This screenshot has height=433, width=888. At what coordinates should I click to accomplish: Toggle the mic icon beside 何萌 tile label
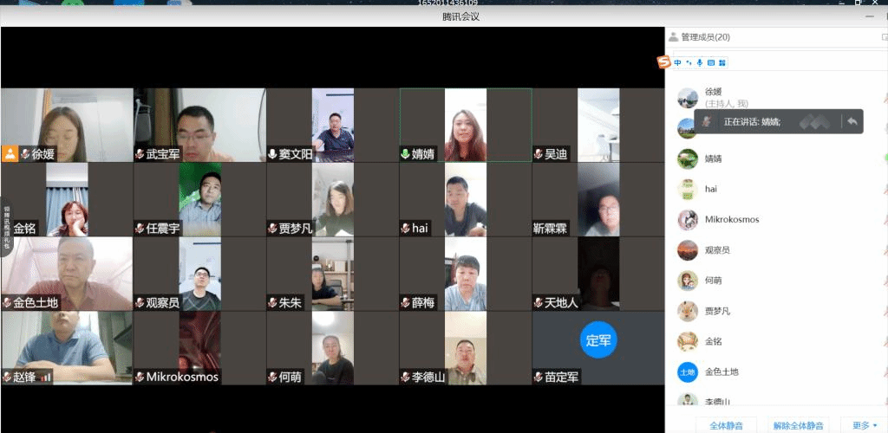272,377
